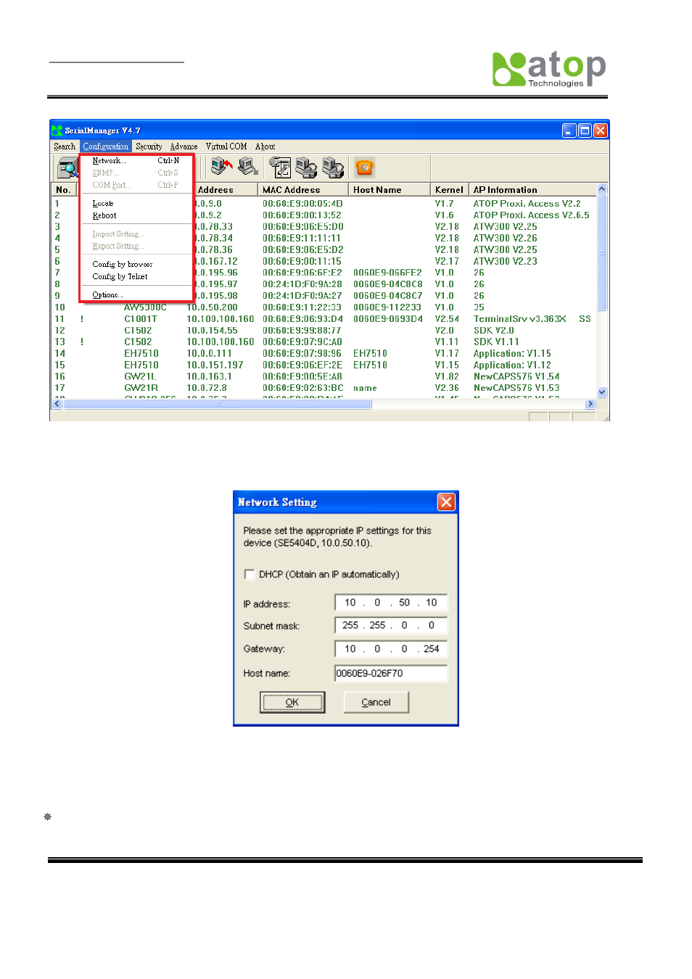Click the computer with red arrow toolbar icon
Screen dimensions: 692x979
coord(222,168)
